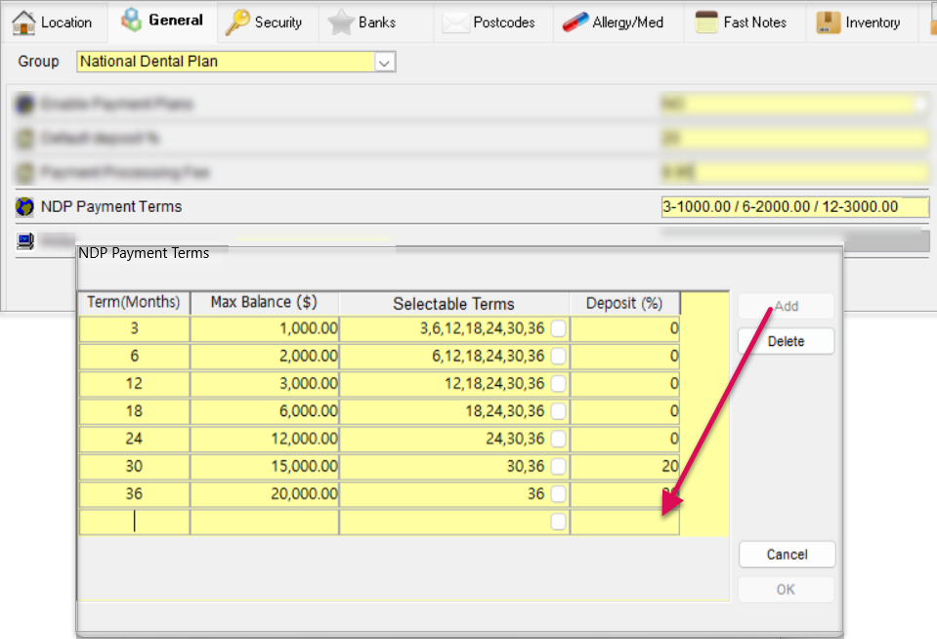Switch to the General tab
This screenshot has width=937, height=639.
[x=162, y=21]
